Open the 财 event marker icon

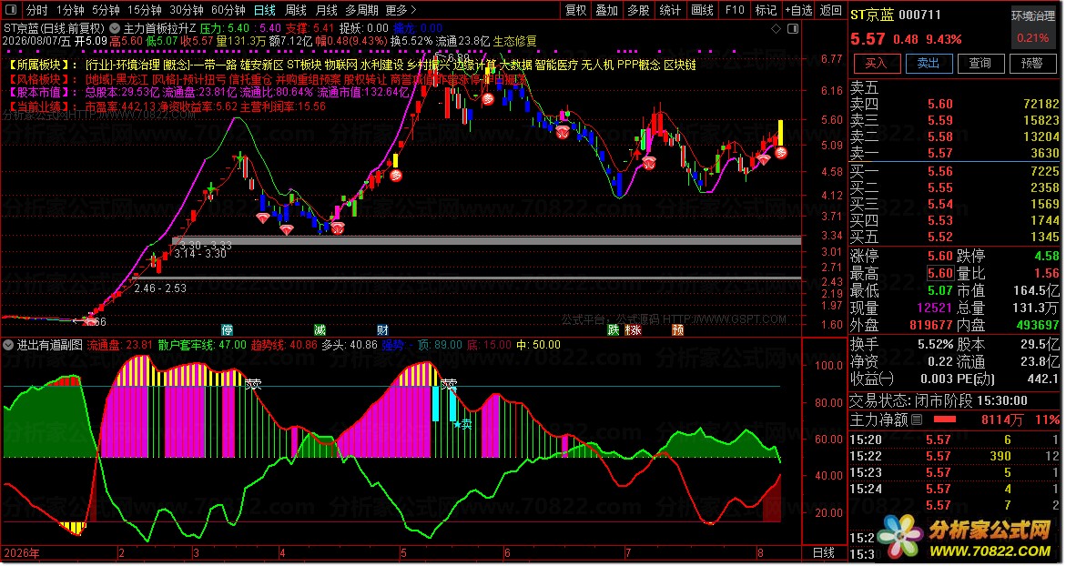pyautogui.click(x=382, y=330)
